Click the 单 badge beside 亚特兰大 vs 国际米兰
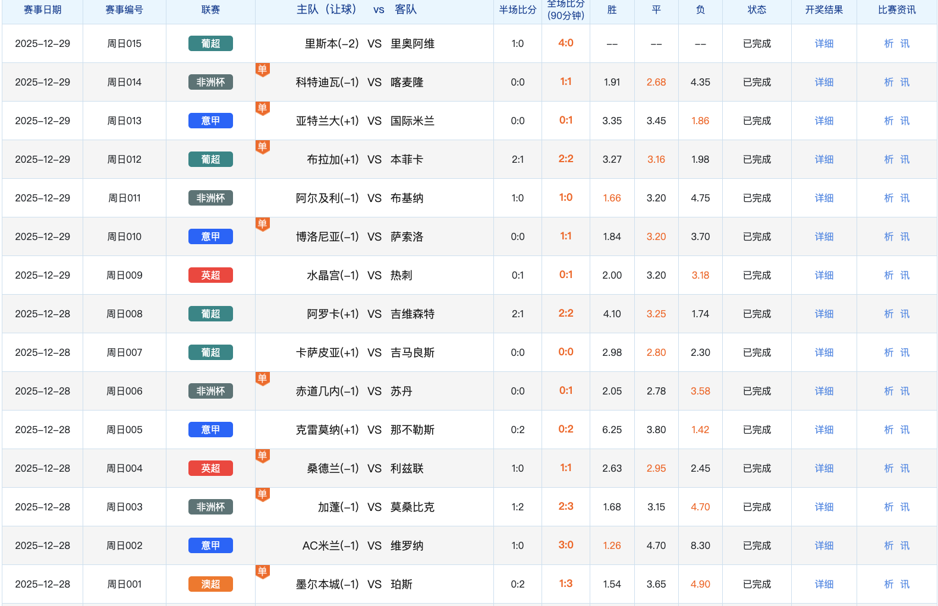The width and height of the screenshot is (938, 606). click(262, 108)
